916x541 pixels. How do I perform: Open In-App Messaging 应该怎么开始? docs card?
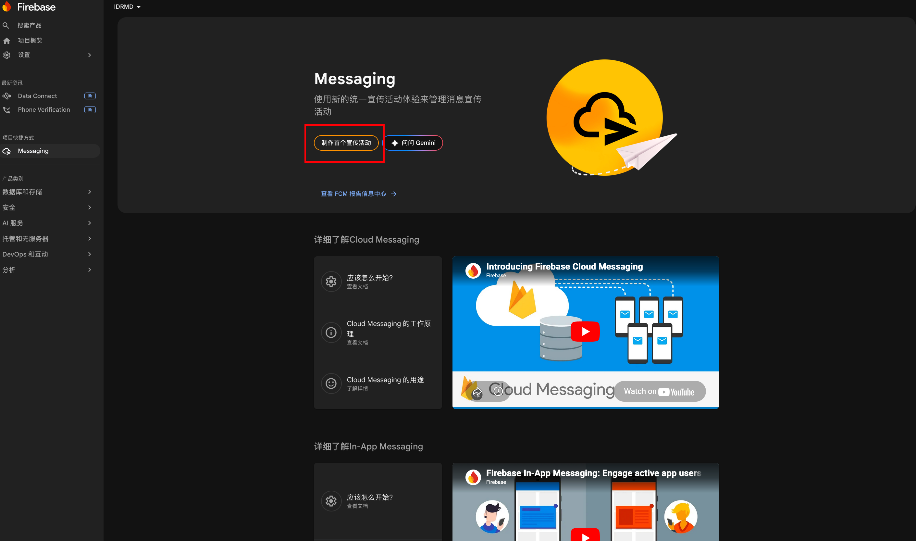coord(378,501)
